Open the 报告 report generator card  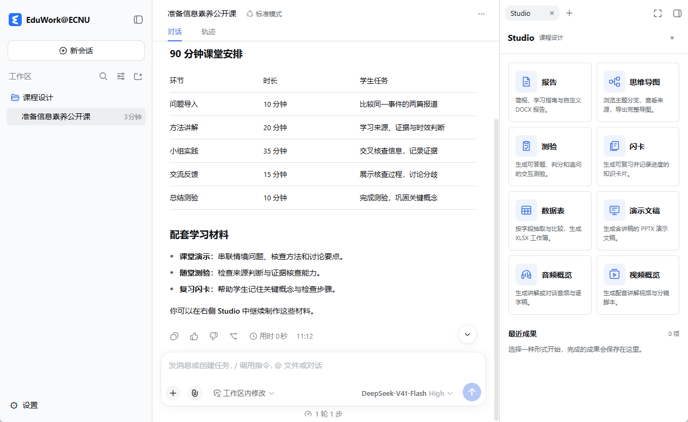pyautogui.click(x=550, y=92)
